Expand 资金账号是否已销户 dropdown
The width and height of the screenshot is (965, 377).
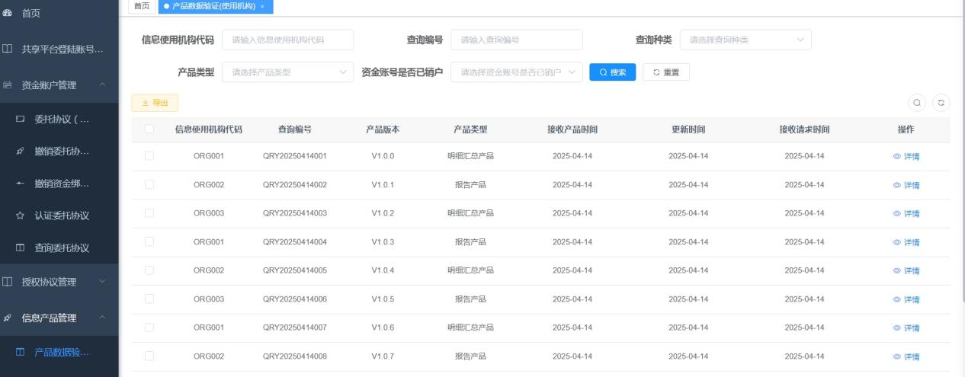click(516, 72)
